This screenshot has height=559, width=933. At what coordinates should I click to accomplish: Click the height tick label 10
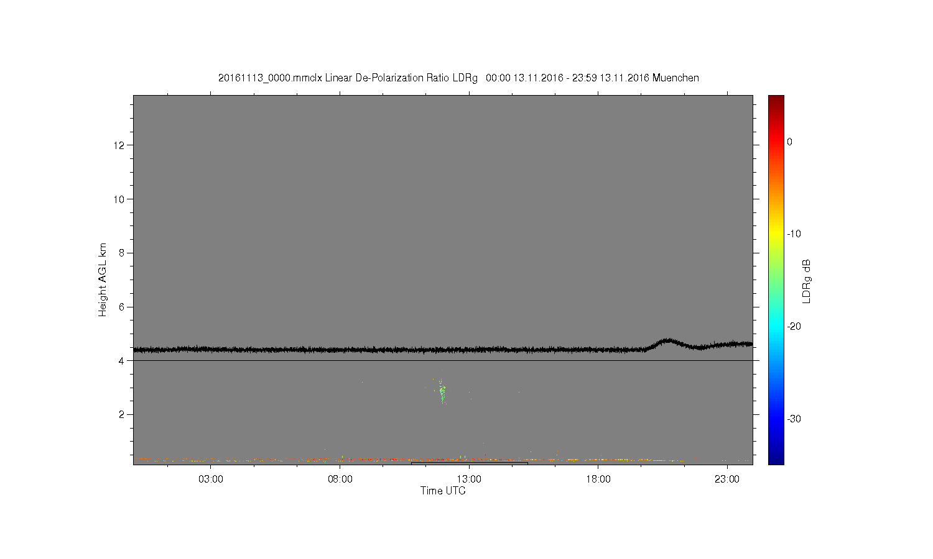[119, 199]
